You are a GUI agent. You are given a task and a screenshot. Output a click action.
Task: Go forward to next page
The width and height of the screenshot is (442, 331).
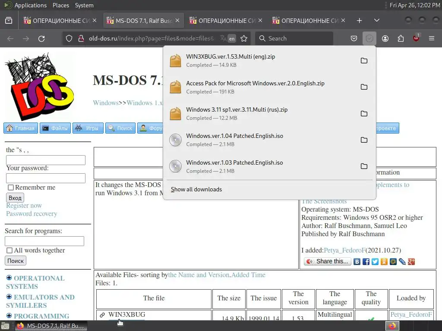pos(26,38)
